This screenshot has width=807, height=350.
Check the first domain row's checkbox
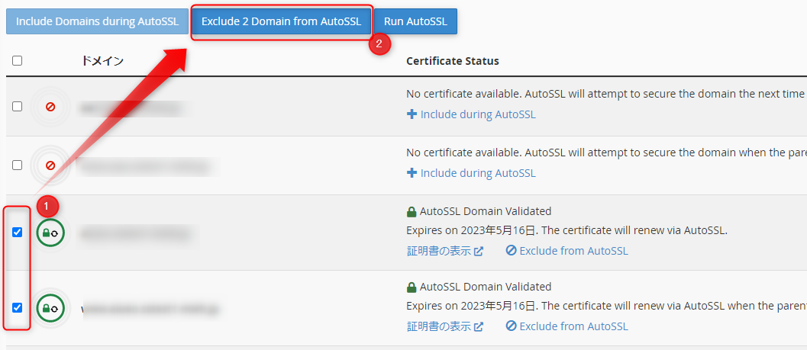pos(18,107)
